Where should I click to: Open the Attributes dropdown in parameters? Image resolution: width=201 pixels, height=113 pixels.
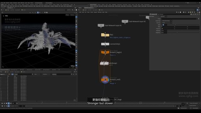[164, 16]
